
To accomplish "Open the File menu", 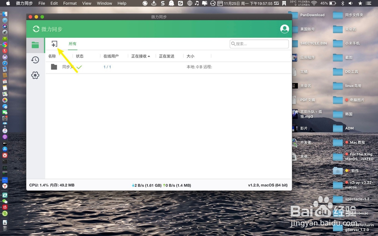I will tap(42, 3).
